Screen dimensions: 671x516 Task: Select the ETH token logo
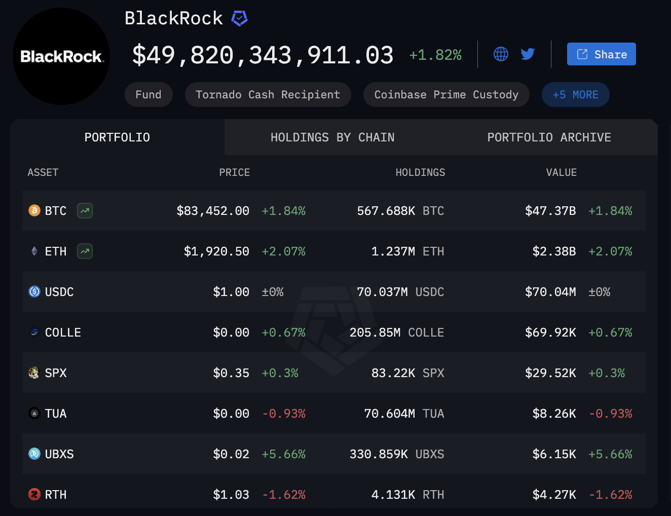pyautogui.click(x=34, y=251)
